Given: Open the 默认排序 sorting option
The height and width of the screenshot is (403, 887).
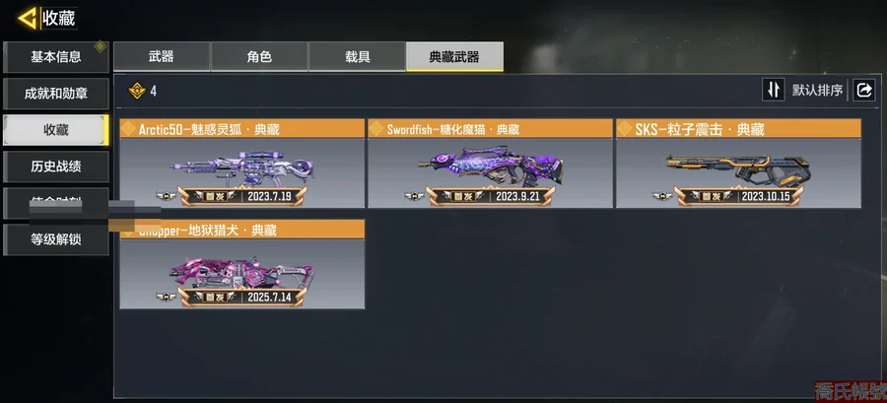Looking at the screenshot, I should click(x=817, y=90).
